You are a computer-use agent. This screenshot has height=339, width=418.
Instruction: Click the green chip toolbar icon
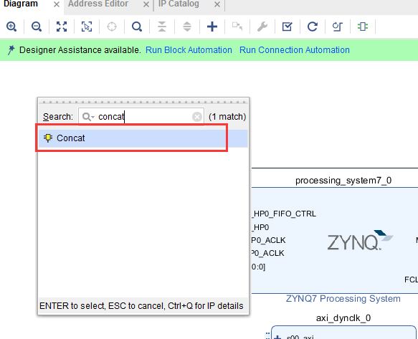[x=363, y=27]
